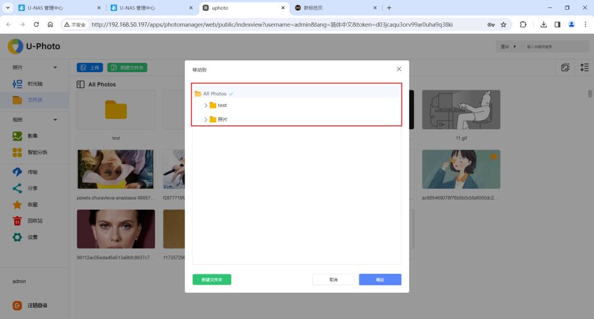
Task: Open 时光轴 timeline in sidebar
Action: 34,84
